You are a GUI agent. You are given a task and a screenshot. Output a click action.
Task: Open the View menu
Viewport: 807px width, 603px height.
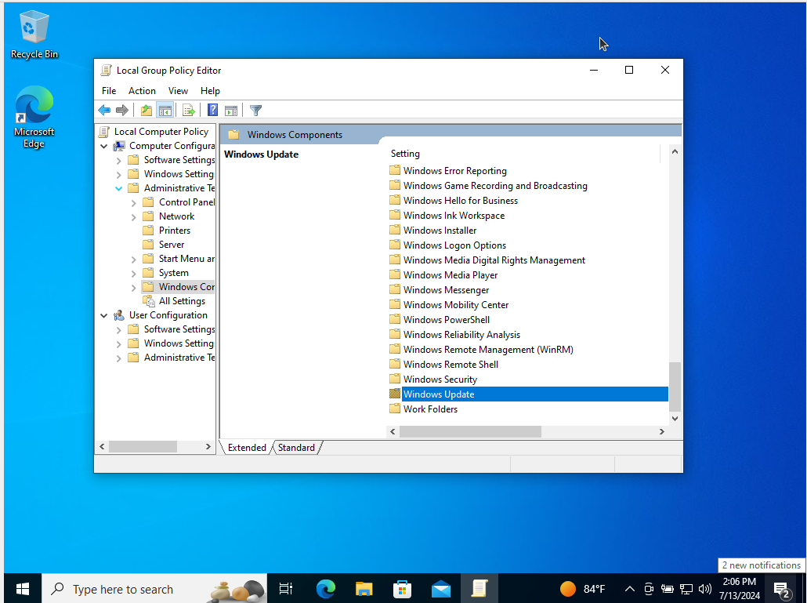[178, 91]
